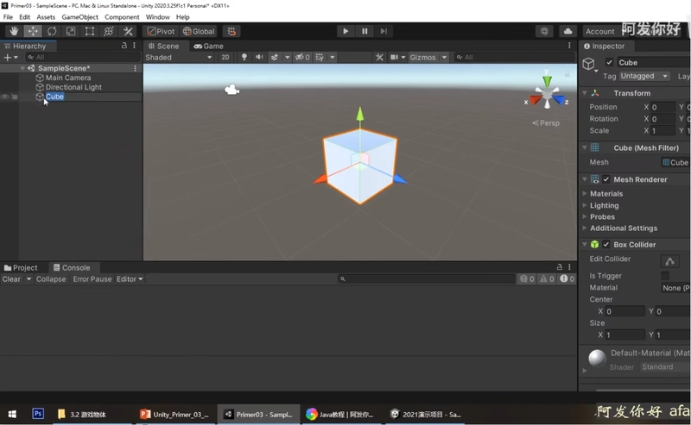Switch to the Game tab
The image size is (691, 425).
[208, 47]
